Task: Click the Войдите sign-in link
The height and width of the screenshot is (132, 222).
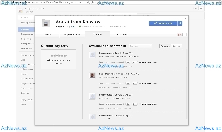Action: tap(51, 60)
